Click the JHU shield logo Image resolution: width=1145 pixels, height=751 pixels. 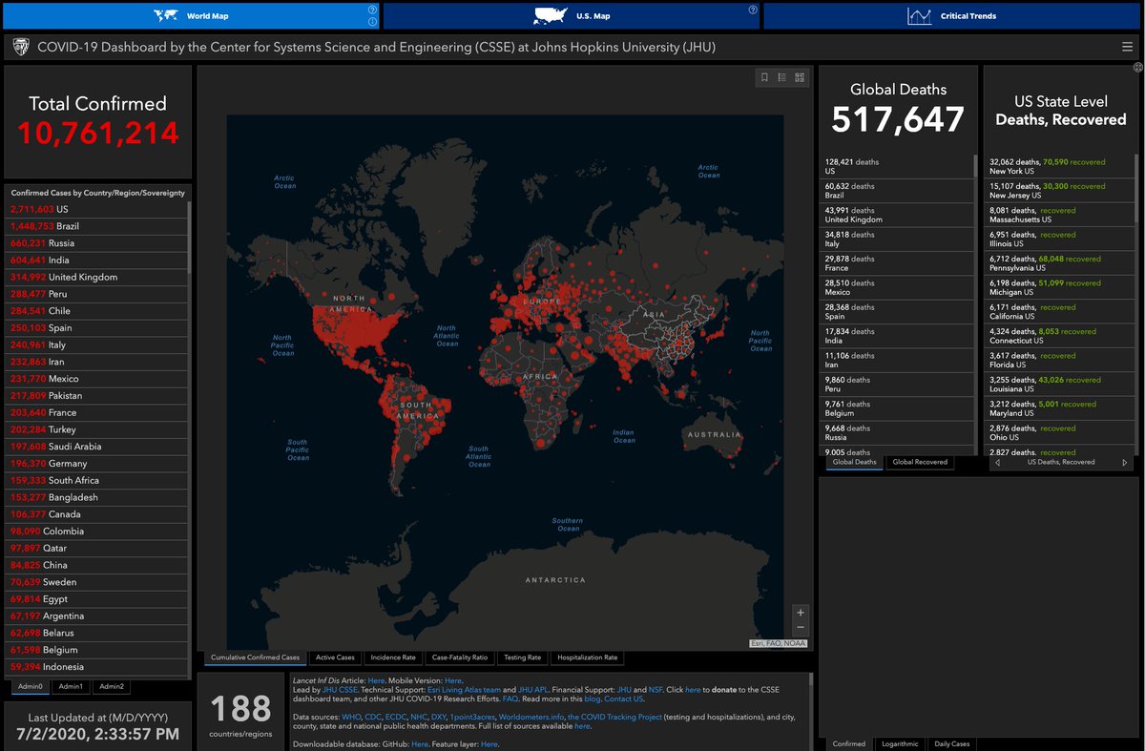(20, 47)
